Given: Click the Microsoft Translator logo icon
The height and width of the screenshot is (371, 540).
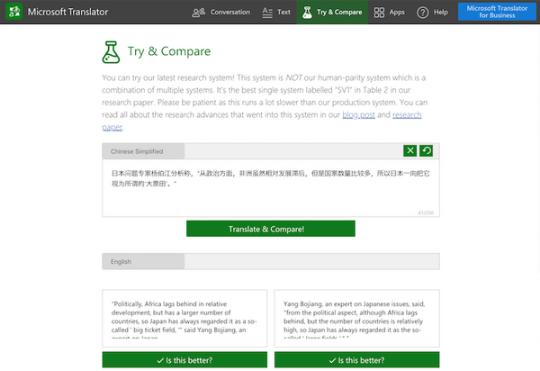Looking at the screenshot, I should [14, 13].
